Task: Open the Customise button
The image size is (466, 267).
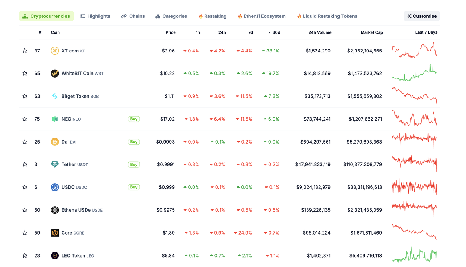Action: [422, 16]
